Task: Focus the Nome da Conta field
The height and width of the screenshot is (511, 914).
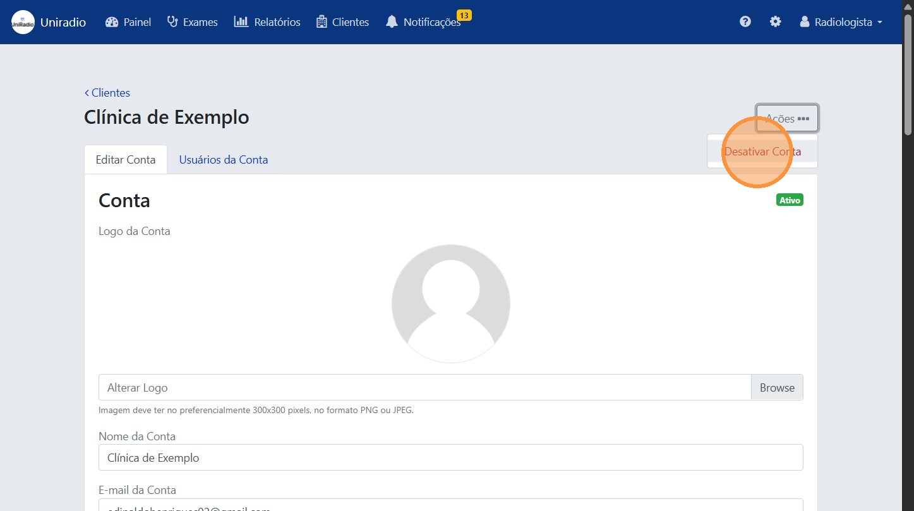Action: pyautogui.click(x=450, y=458)
